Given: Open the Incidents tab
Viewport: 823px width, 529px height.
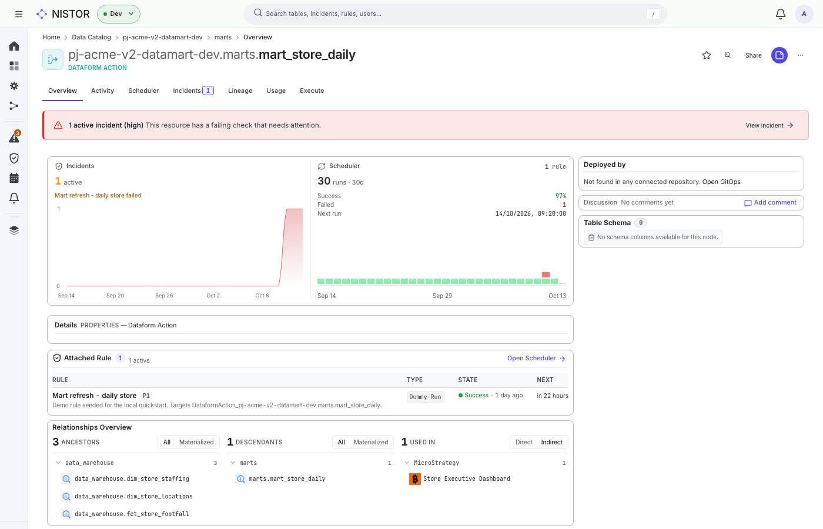Looking at the screenshot, I should click(x=193, y=91).
